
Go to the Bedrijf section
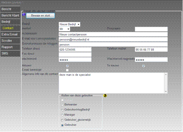pos(10,22)
